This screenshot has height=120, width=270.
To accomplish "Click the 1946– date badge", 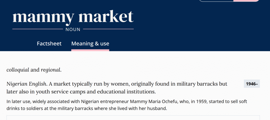I will pos(252,84).
